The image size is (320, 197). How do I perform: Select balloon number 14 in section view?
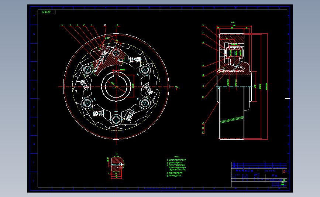click(203, 128)
